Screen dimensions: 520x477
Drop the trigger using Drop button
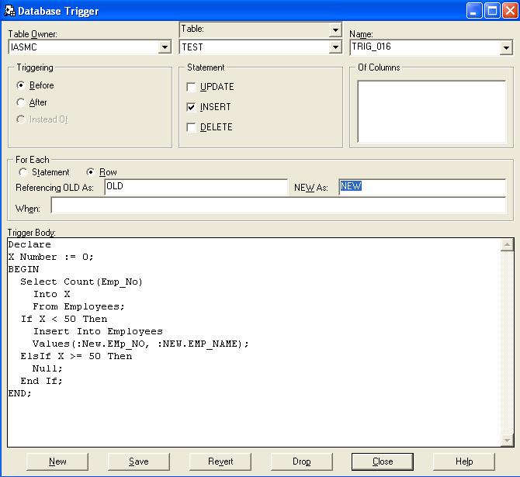pos(302,461)
